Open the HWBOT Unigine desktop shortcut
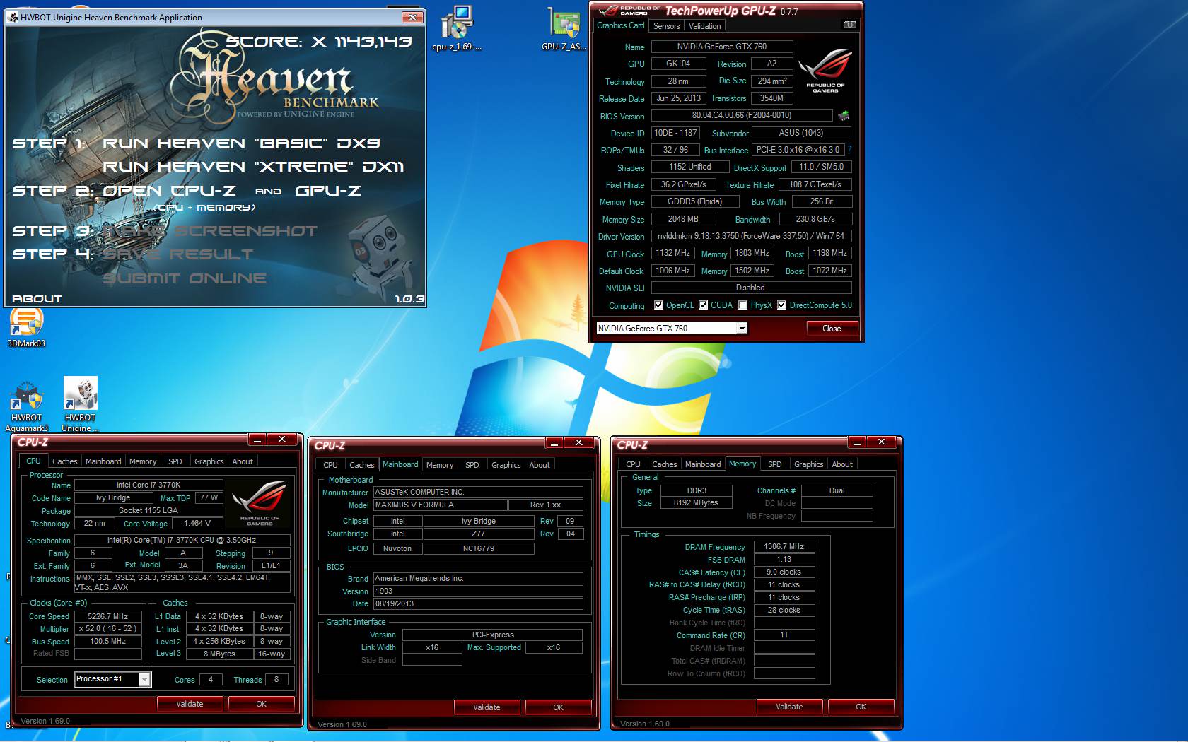Screen dimensions: 1188x742 coord(81,405)
